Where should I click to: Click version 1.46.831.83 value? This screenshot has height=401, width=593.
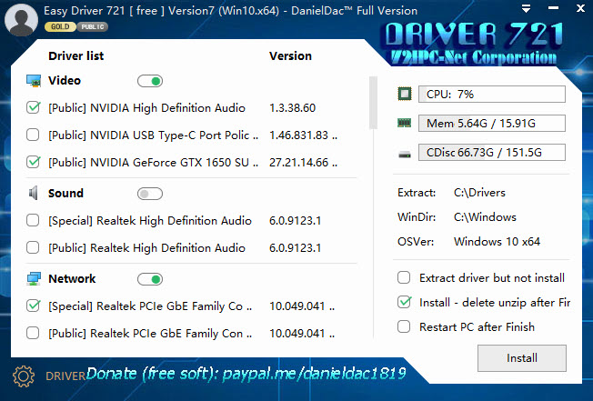[303, 135]
